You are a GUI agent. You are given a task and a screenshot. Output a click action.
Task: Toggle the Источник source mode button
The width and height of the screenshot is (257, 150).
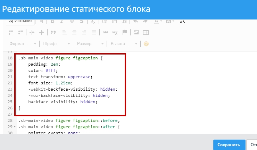click(20, 21)
